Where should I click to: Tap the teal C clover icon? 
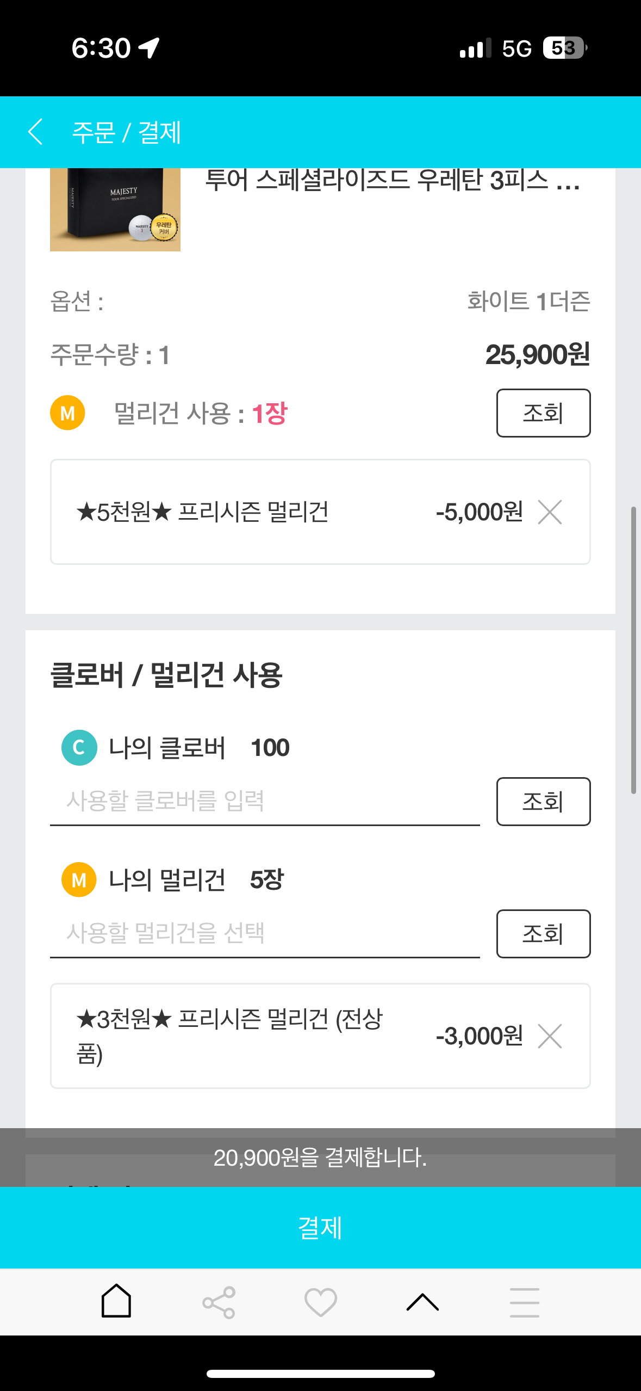click(x=79, y=748)
